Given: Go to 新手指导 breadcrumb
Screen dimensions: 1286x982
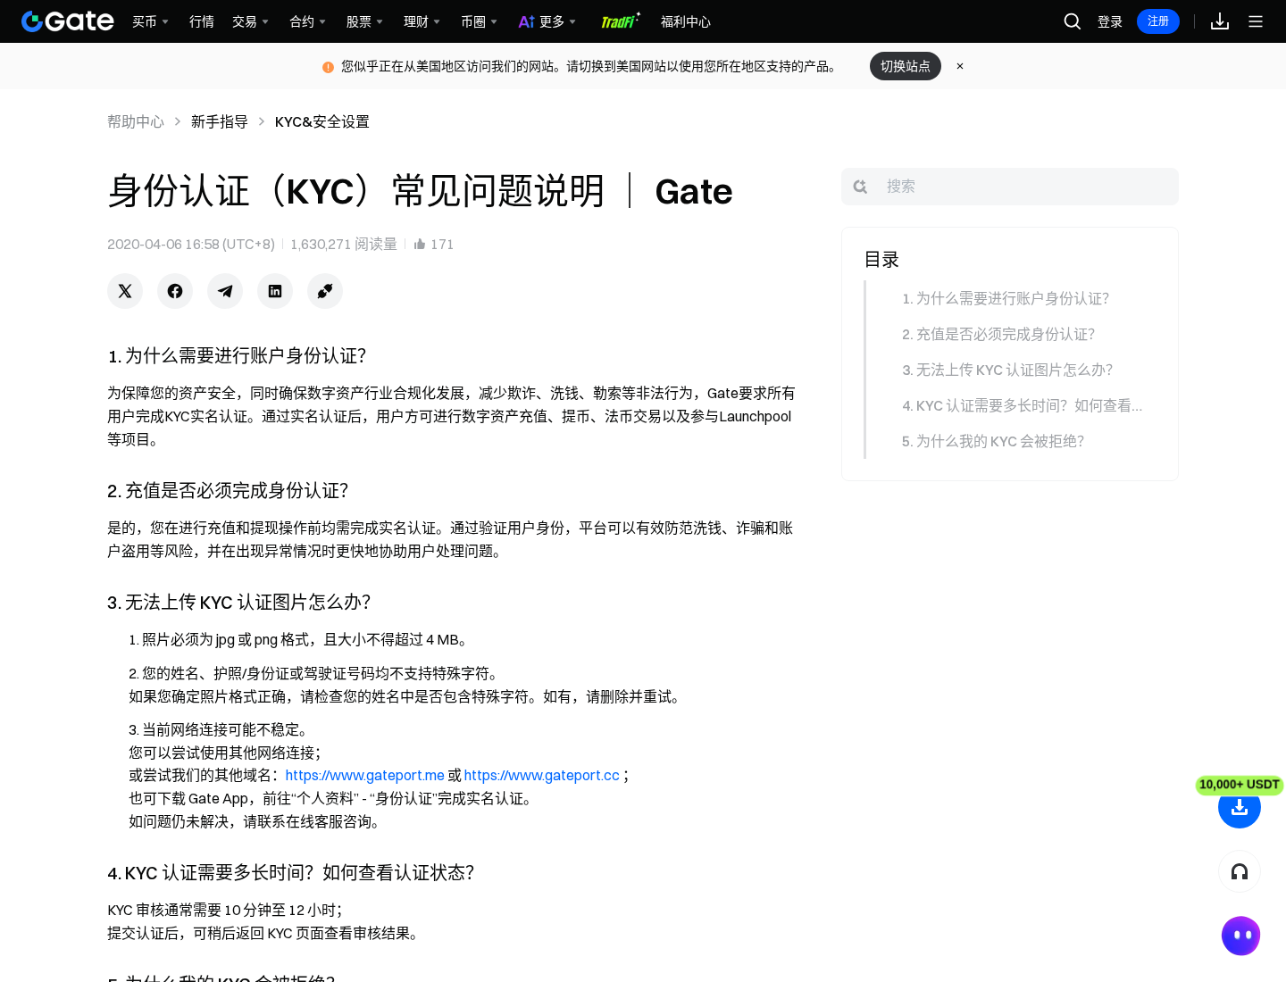Looking at the screenshot, I should 220,121.
